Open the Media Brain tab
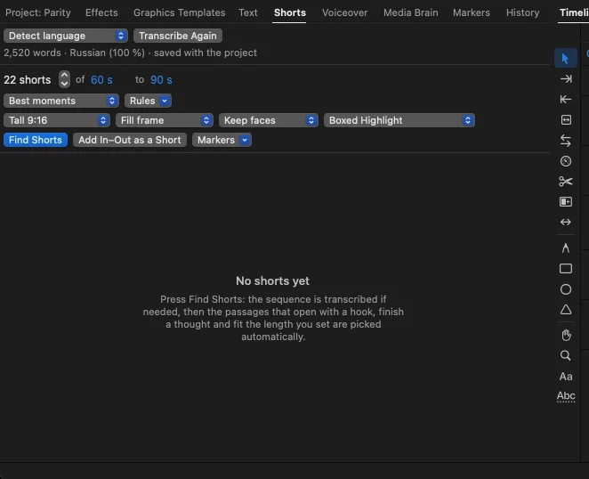 tap(410, 12)
